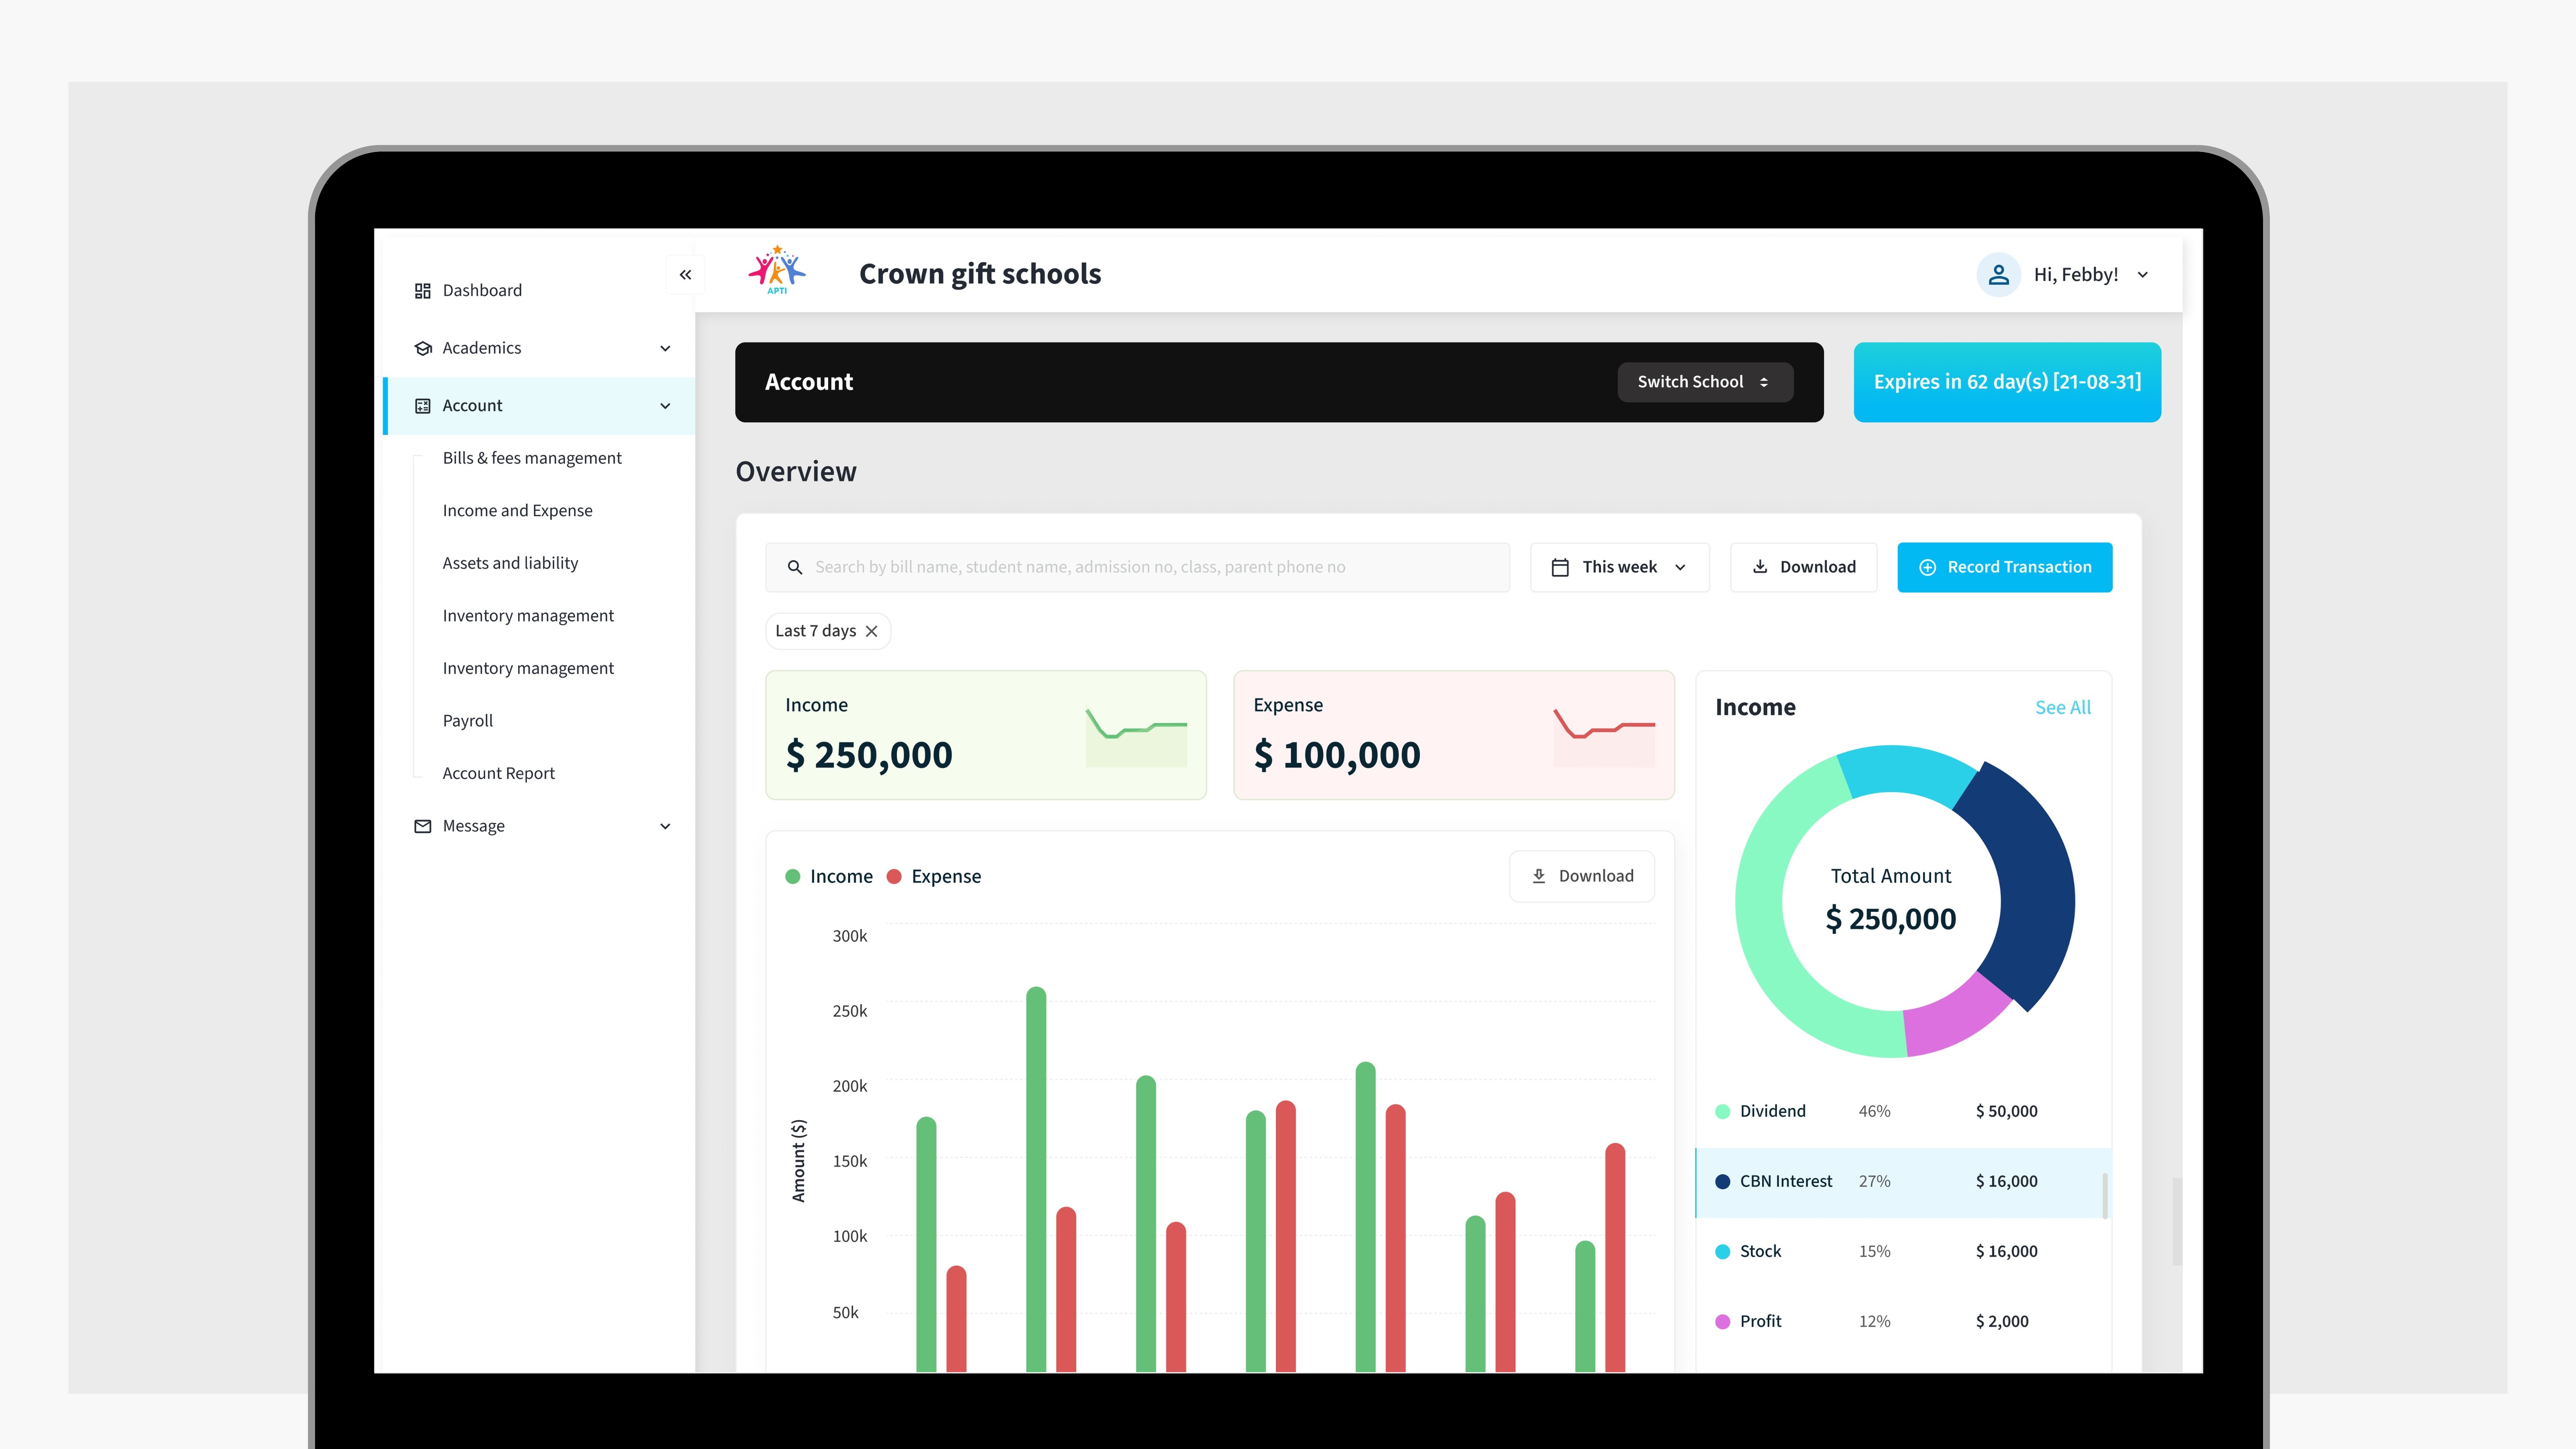Open the This week dropdown
Viewport: 2576px width, 1449px height.
1619,567
